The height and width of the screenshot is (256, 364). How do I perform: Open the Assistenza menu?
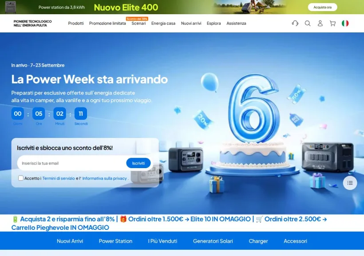pyautogui.click(x=236, y=23)
